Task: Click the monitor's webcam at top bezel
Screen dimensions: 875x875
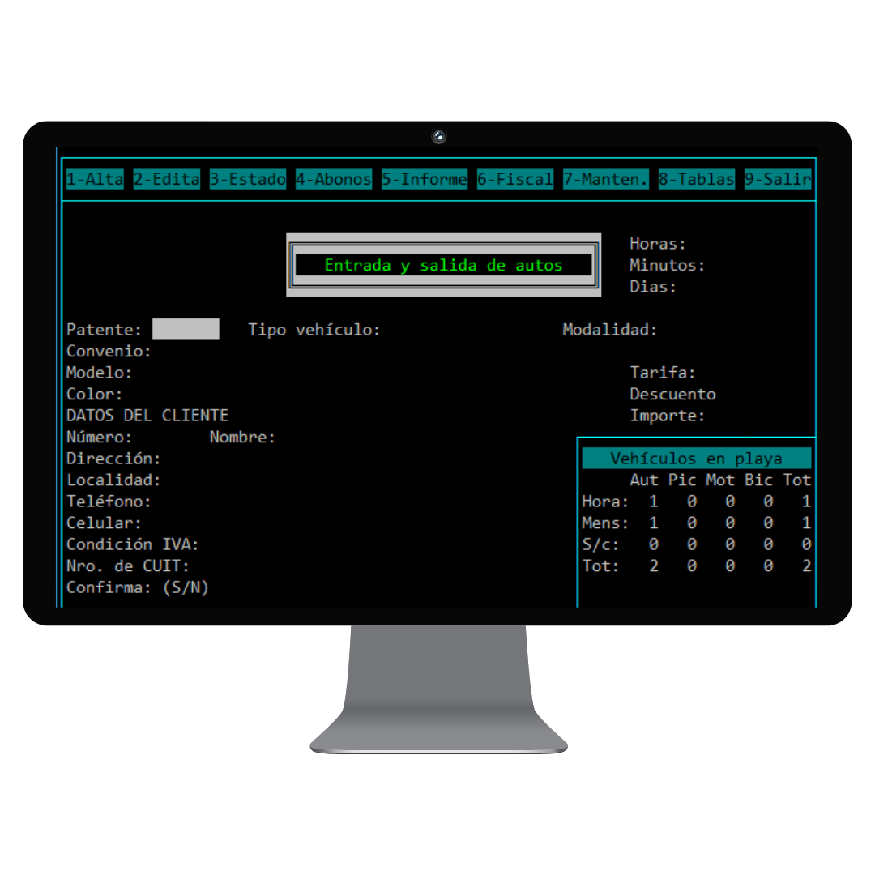Action: [438, 137]
